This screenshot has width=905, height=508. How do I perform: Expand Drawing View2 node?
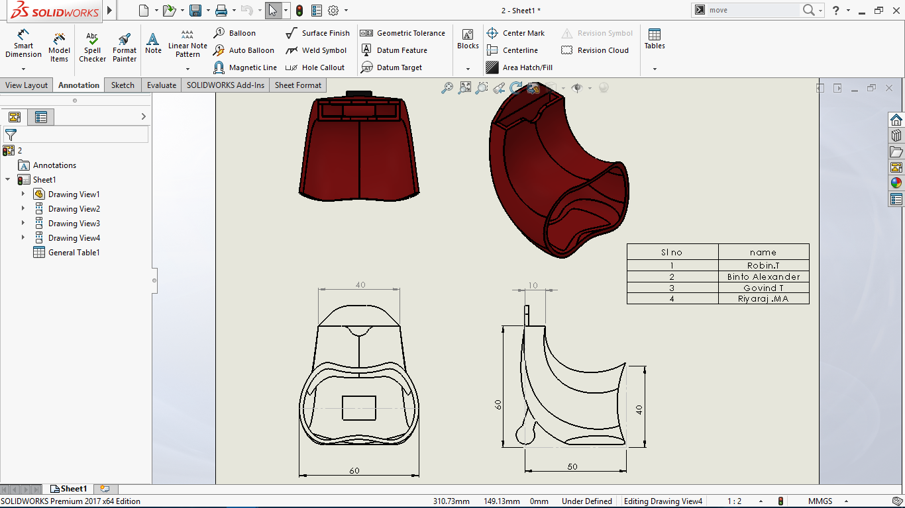(23, 209)
